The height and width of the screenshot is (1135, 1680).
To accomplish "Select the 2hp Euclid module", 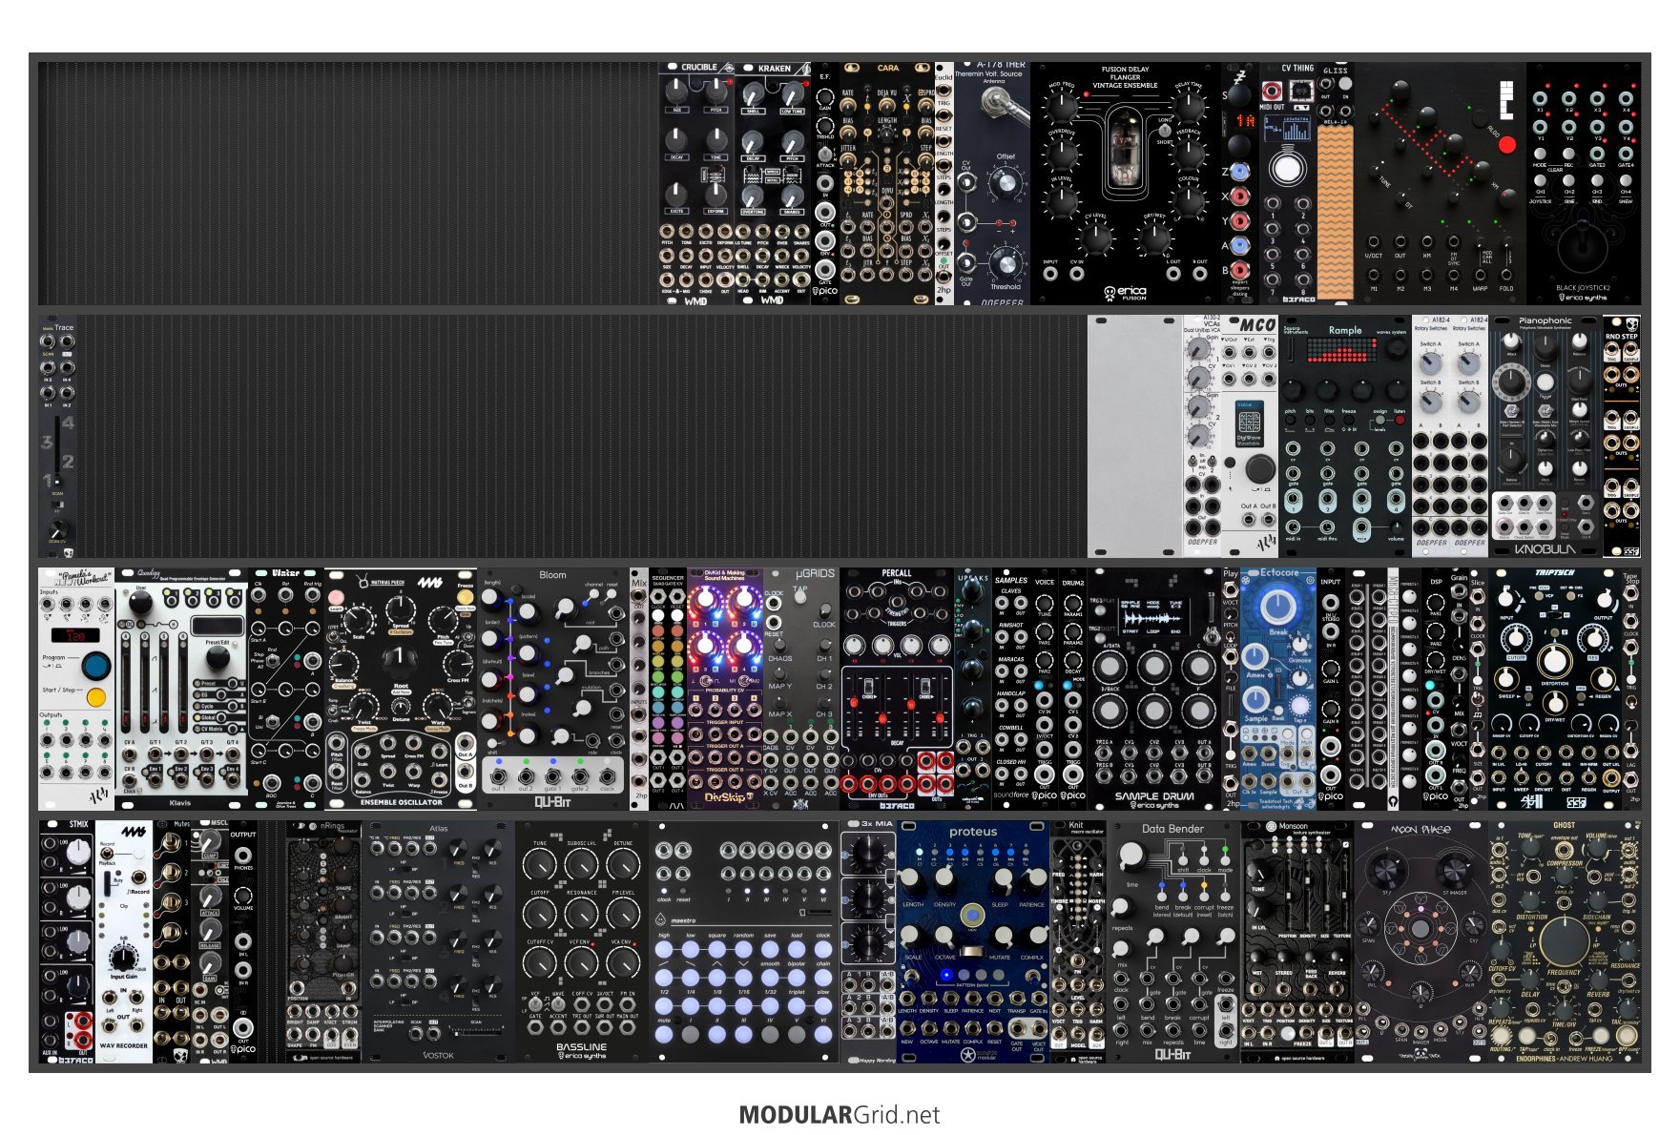I will click(x=944, y=183).
